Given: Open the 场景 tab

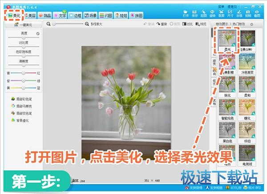Looking at the screenshot, I should (x=90, y=16).
